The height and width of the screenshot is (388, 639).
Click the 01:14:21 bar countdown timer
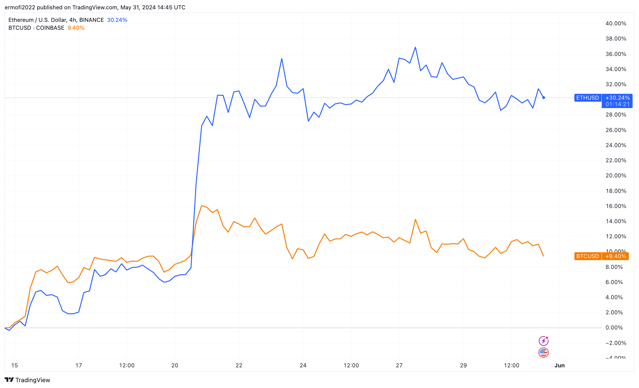(617, 104)
